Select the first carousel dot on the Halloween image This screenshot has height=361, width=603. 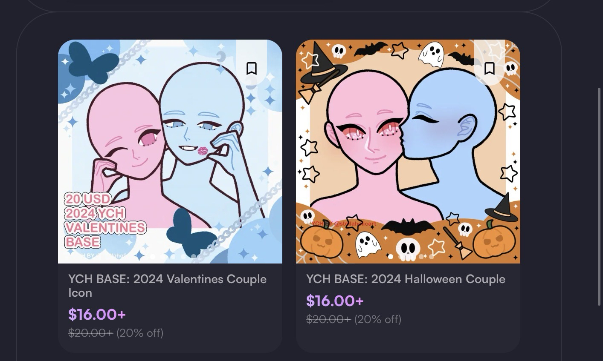391,257
